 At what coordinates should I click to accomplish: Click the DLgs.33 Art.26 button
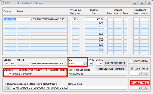[139, 69]
